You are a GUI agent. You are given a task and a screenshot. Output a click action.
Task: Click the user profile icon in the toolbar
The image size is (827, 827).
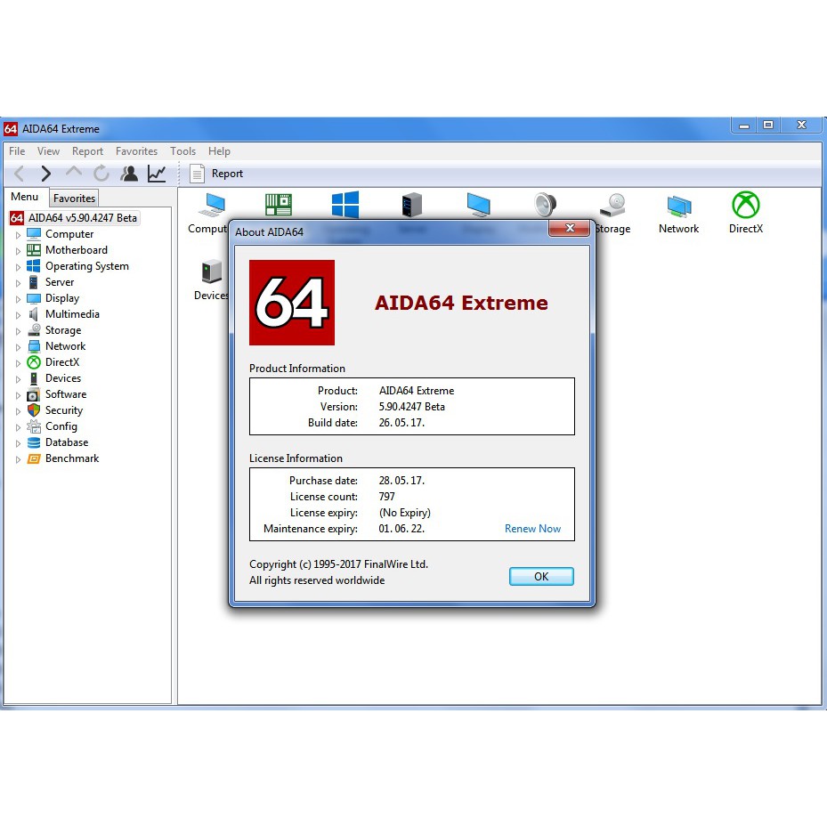[129, 173]
